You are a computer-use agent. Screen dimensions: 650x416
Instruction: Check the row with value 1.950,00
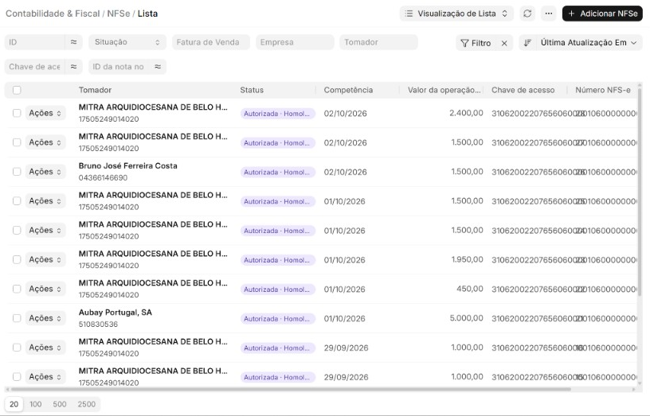click(x=17, y=259)
